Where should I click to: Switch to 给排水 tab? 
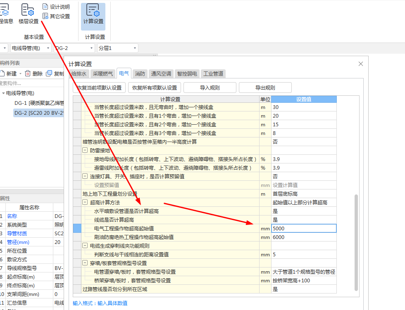pyautogui.click(x=79, y=74)
